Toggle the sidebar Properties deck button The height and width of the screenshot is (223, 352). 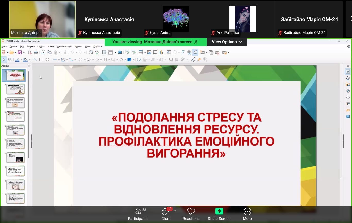click(x=348, y=72)
